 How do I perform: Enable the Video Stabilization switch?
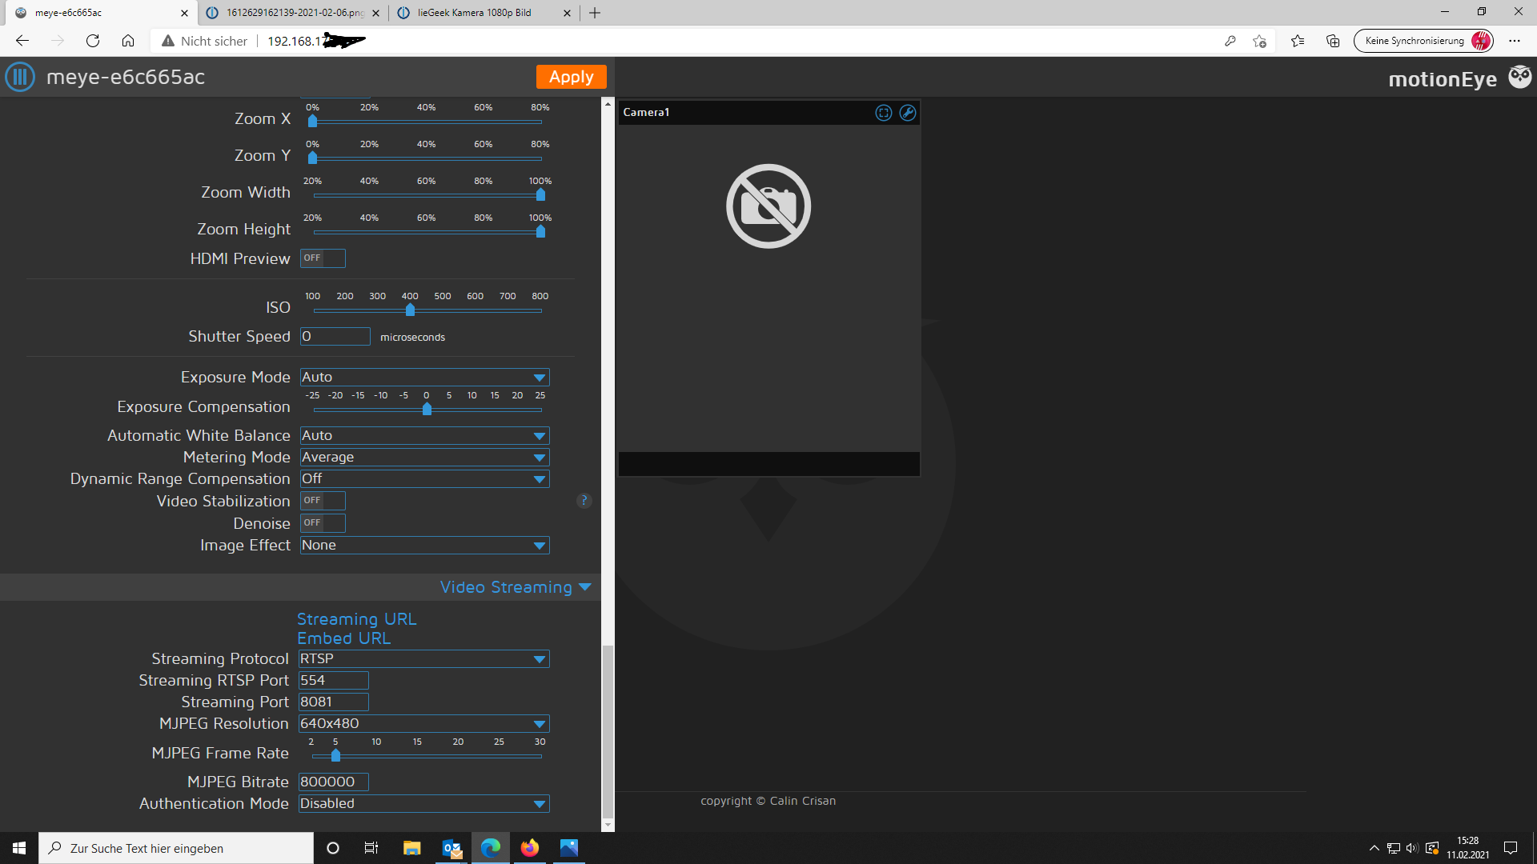pyautogui.click(x=323, y=501)
